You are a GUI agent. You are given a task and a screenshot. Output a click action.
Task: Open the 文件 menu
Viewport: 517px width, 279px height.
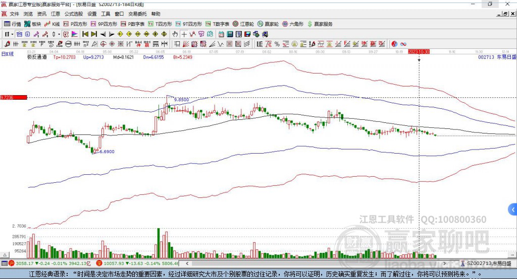coord(14,14)
